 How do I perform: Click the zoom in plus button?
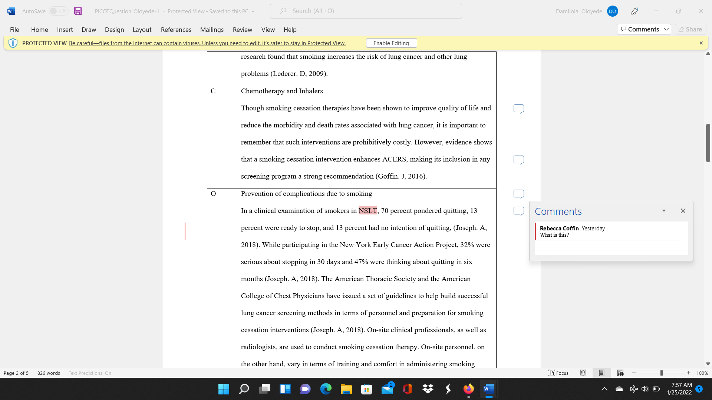[x=689, y=373]
